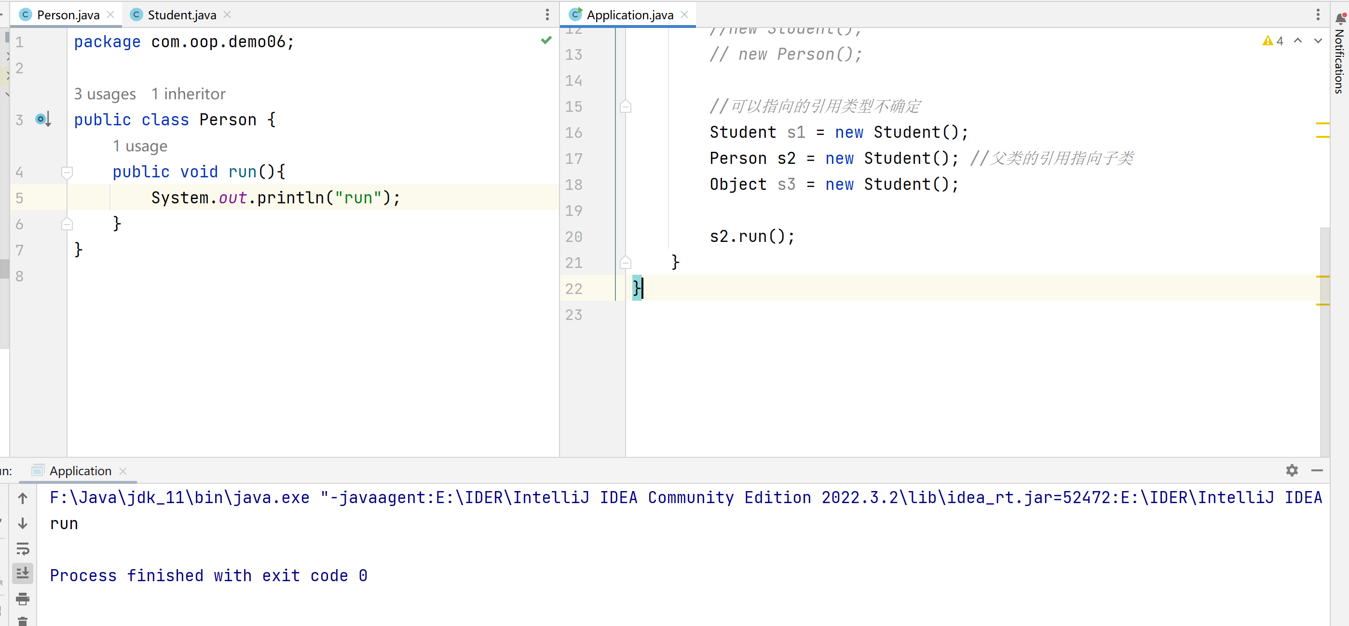Hide the Run tool window

click(x=1317, y=470)
